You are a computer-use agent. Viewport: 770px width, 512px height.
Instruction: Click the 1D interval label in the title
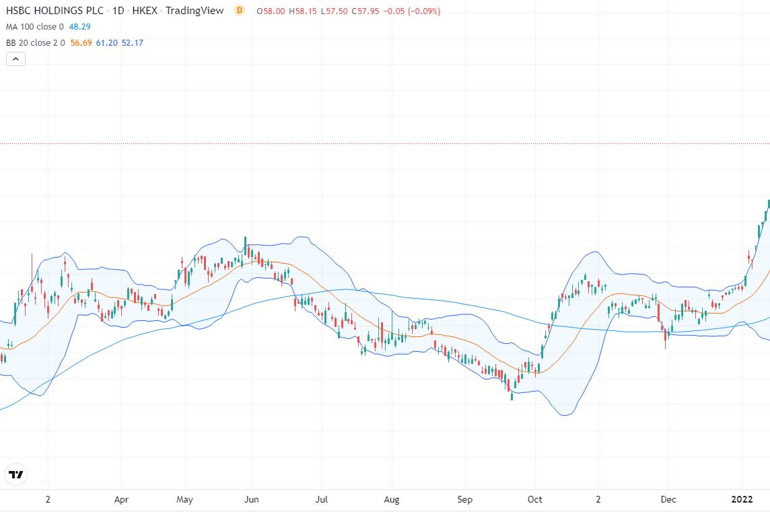click(118, 10)
